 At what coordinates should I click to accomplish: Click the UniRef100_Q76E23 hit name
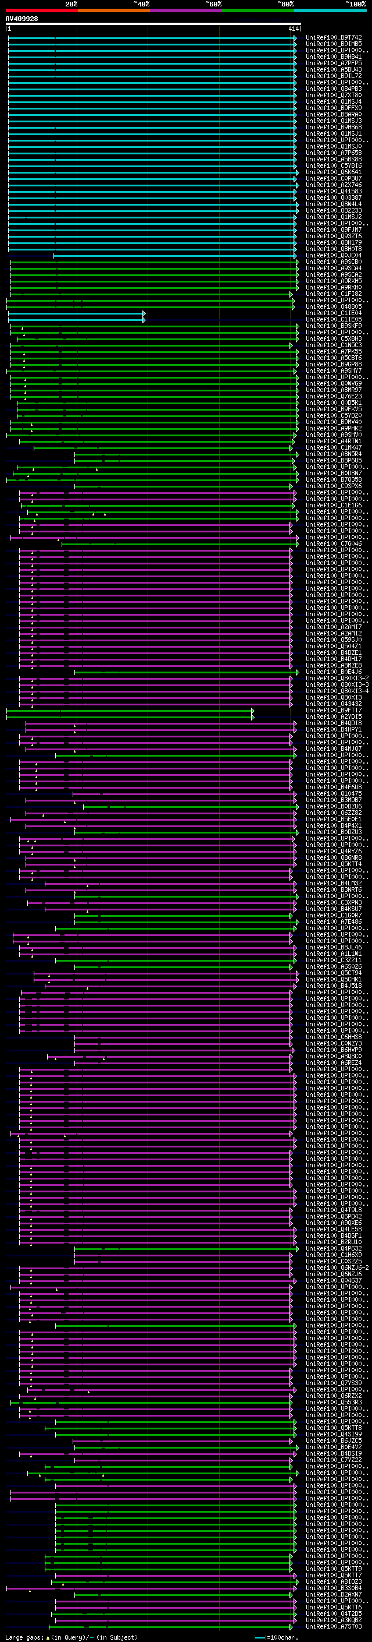click(x=334, y=396)
